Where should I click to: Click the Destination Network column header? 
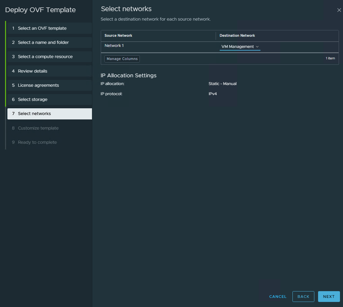(x=237, y=36)
